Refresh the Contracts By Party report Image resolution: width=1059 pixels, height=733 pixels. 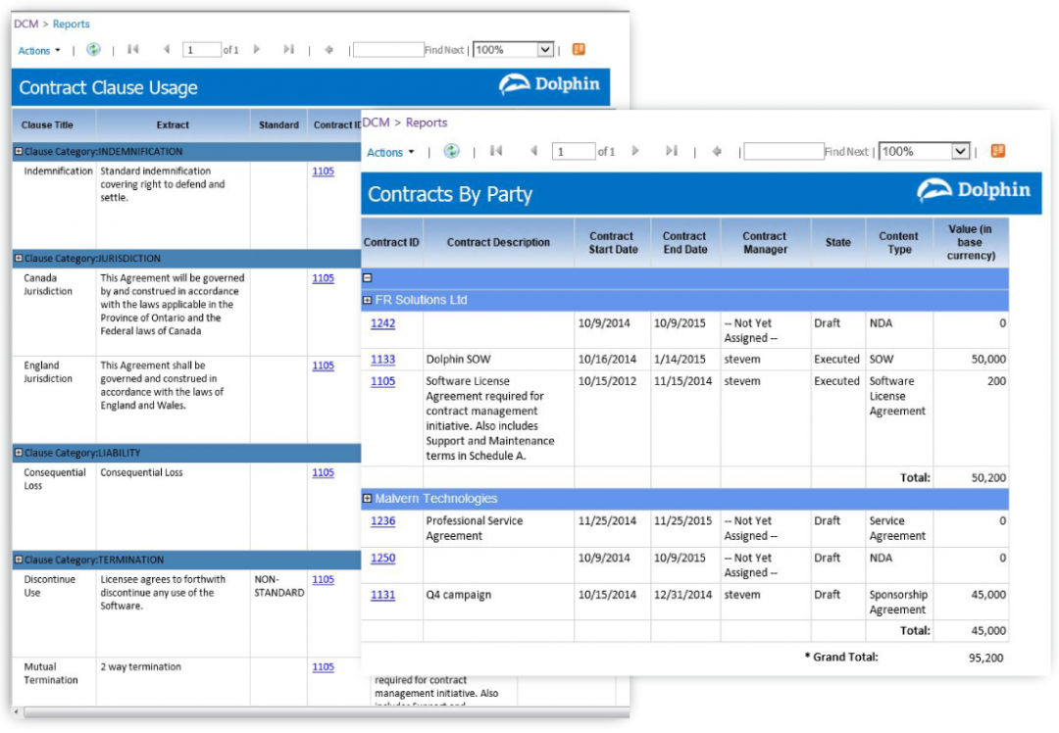pyautogui.click(x=452, y=151)
